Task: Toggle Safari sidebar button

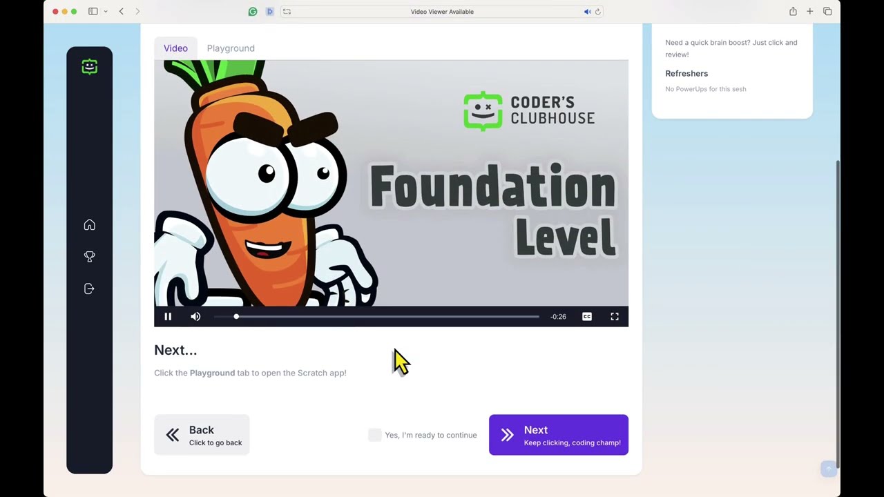Action: click(93, 11)
